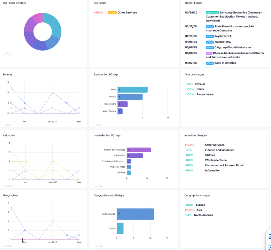Click the sparkline icon under the Top Factor Vendors donut
Image resolution: width=271 pixels, height=250 pixels.
coord(7,54)
